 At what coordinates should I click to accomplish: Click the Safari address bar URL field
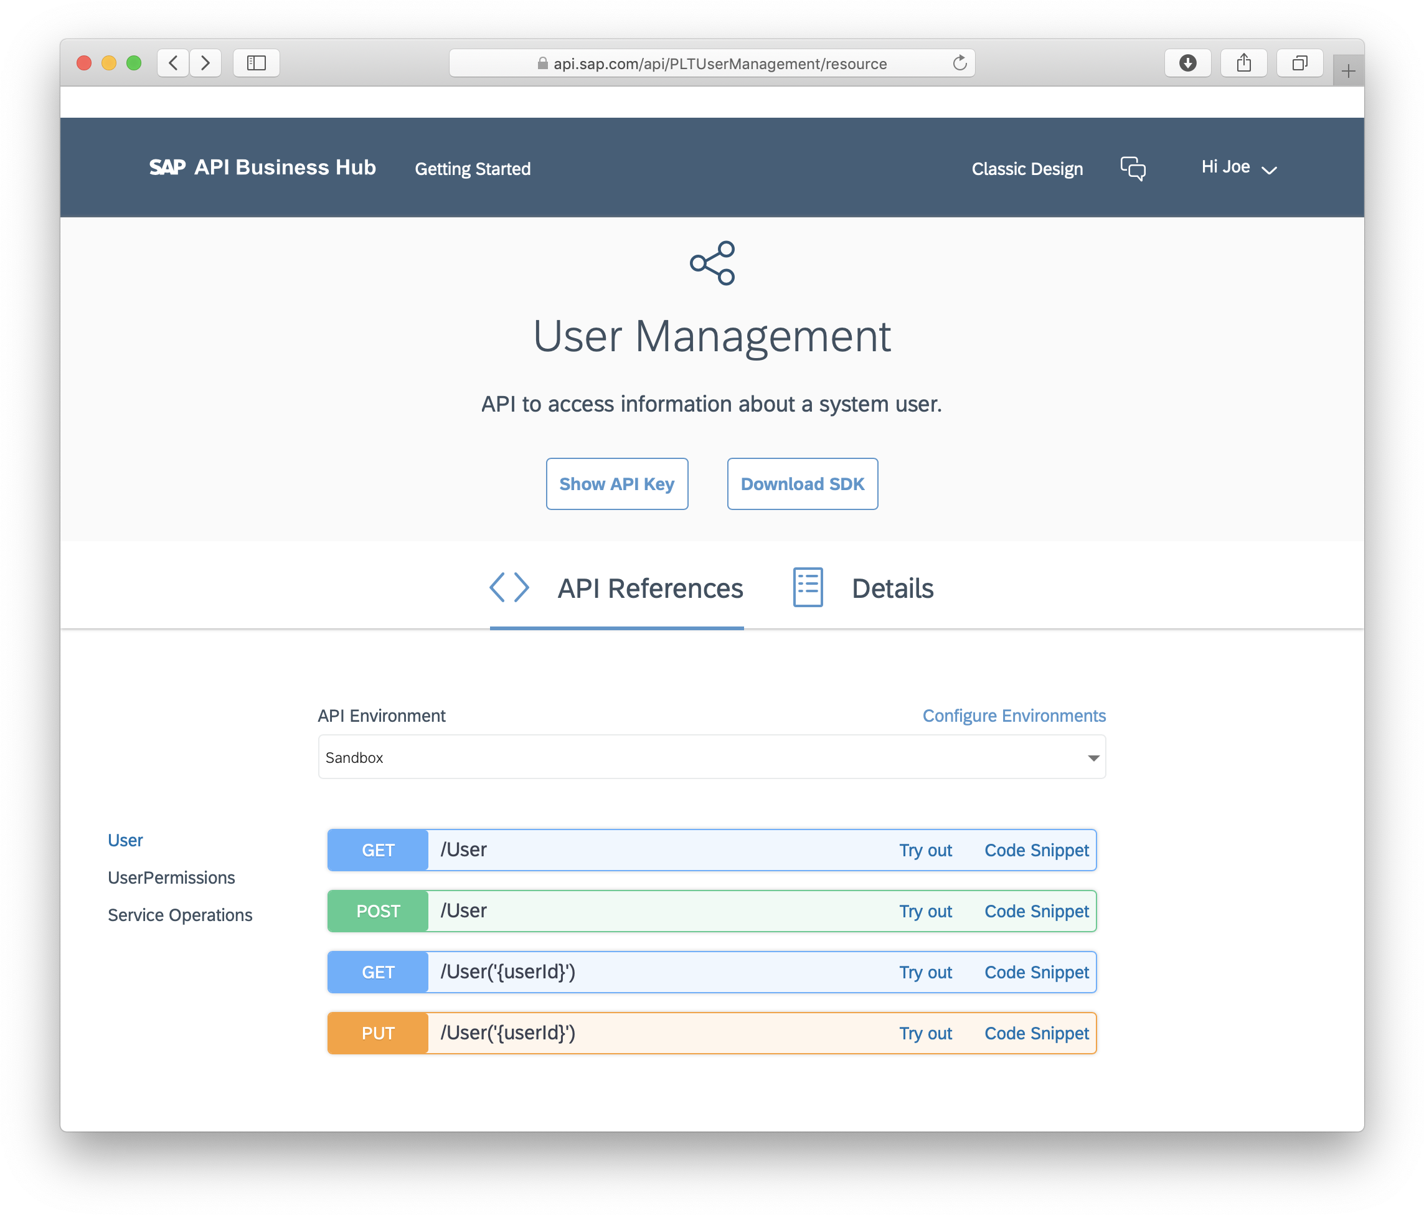(711, 64)
